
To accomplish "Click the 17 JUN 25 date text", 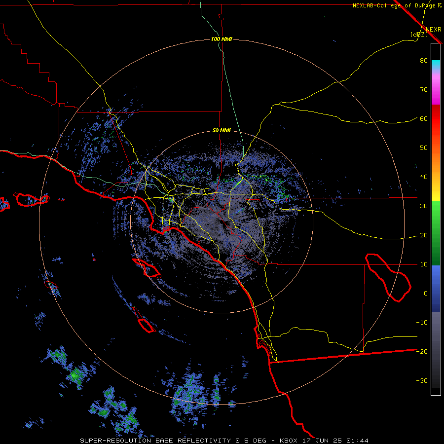I will click(322, 441).
